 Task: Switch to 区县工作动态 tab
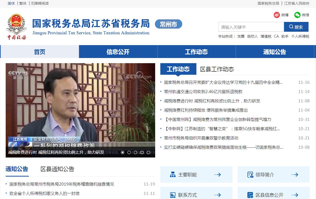[x=217, y=69]
